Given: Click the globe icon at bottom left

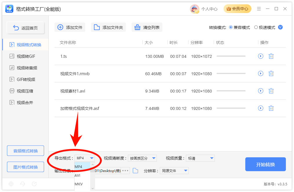Looking at the screenshot, I should point(11,184).
